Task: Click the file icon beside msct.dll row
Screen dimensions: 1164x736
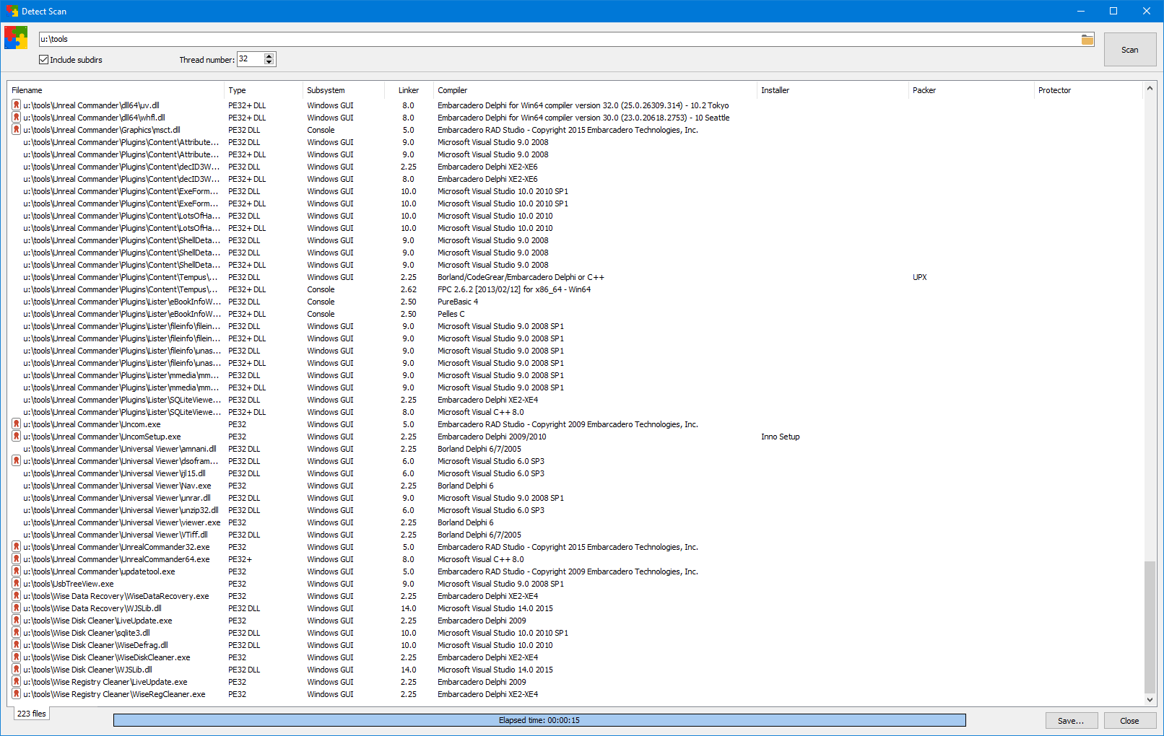Action: click(16, 130)
